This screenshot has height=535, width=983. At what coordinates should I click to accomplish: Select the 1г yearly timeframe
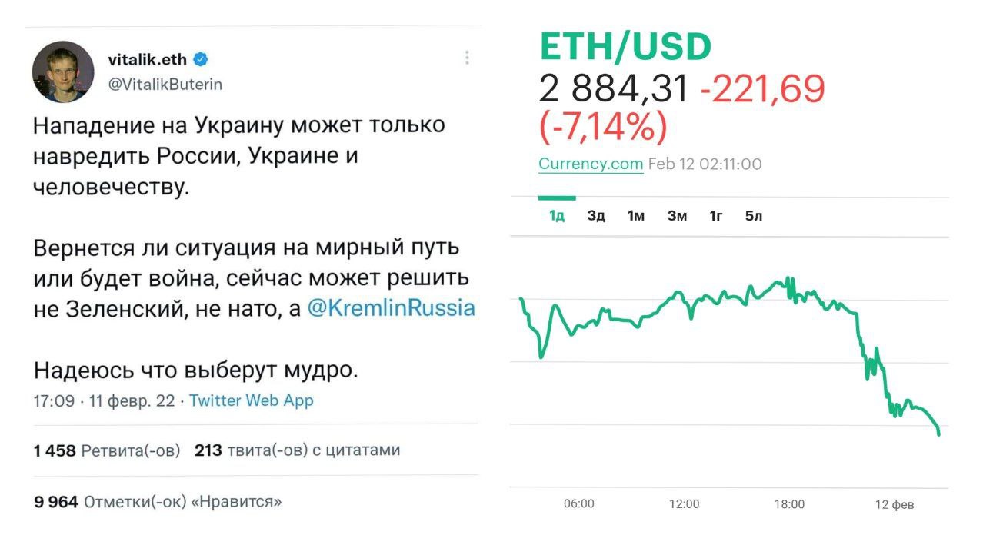[715, 216]
